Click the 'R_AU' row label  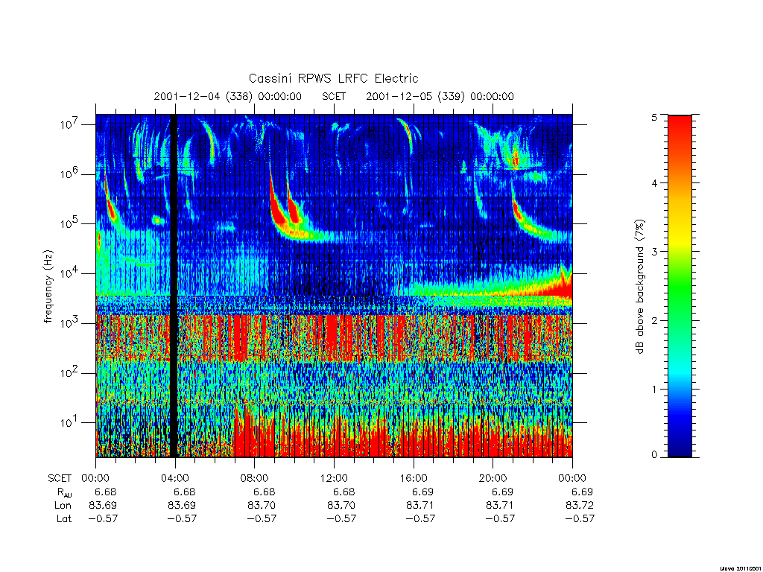(x=63, y=492)
